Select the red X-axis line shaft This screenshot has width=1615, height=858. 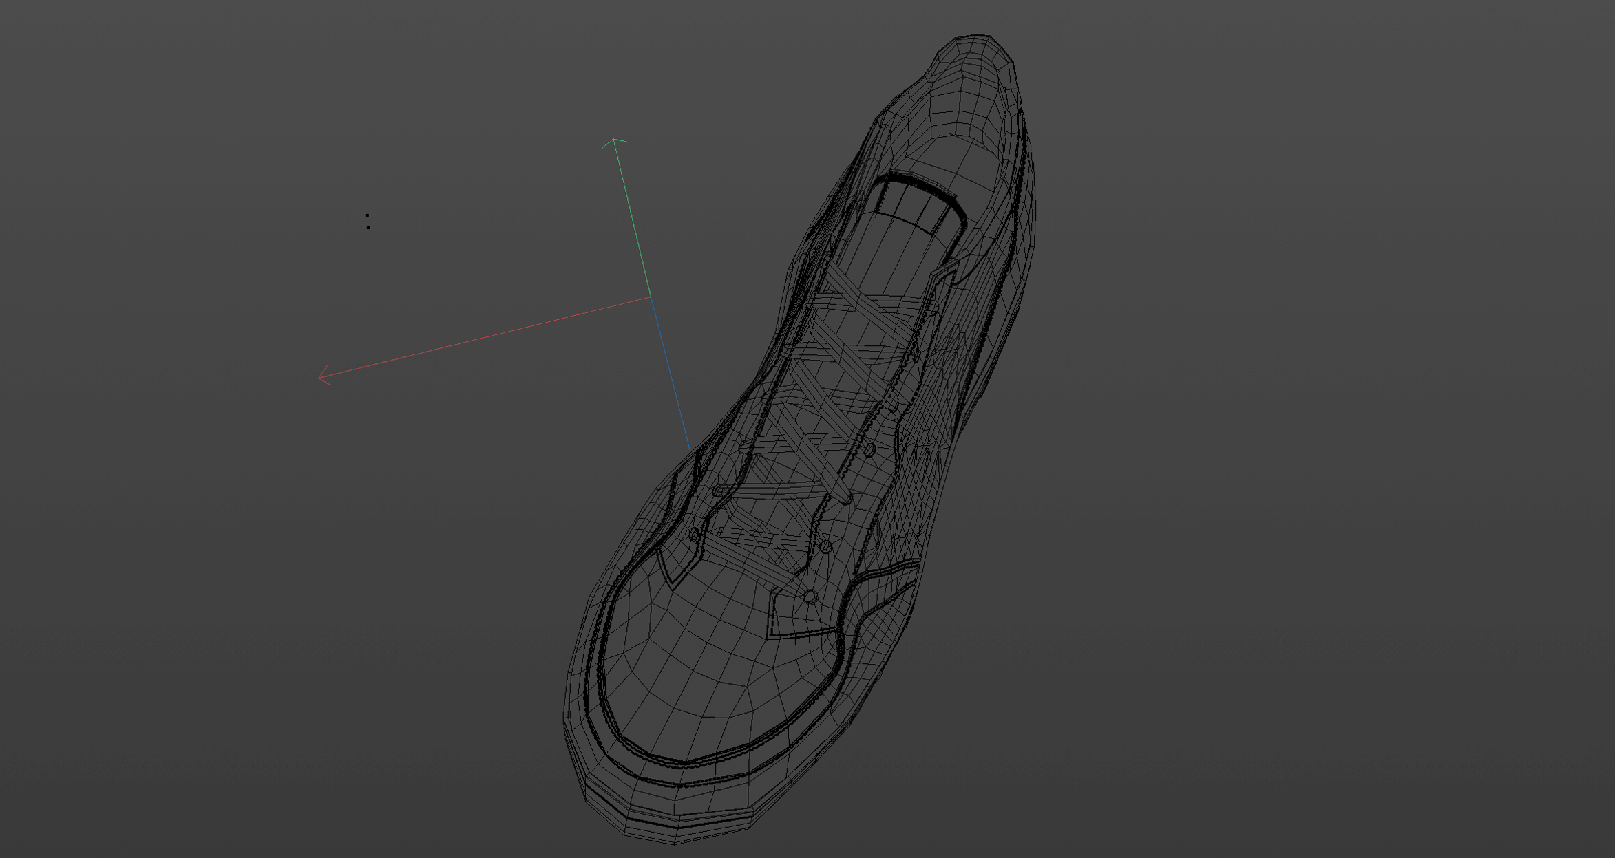pos(485,337)
